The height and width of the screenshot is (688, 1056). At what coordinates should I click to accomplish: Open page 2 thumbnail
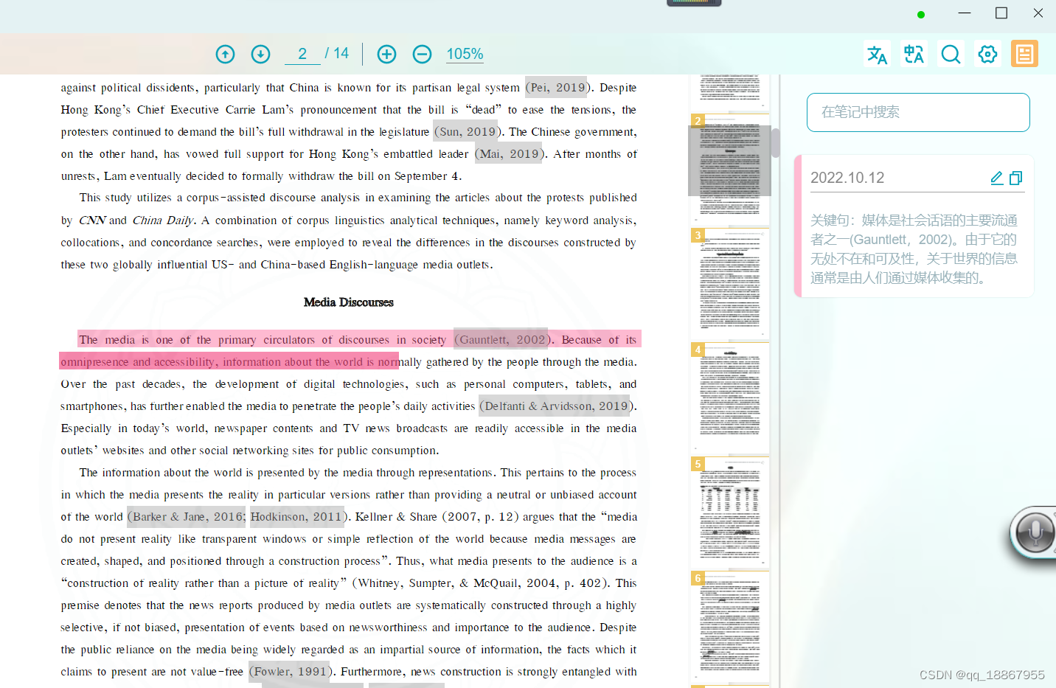coord(730,168)
